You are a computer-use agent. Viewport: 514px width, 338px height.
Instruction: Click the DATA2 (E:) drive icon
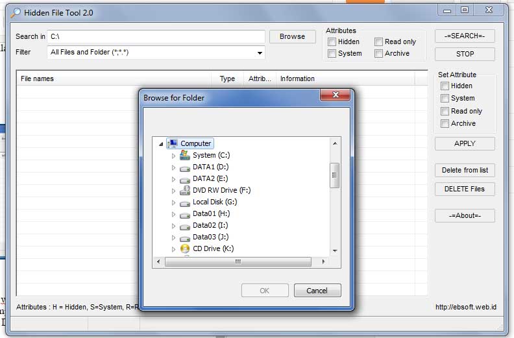pos(185,180)
